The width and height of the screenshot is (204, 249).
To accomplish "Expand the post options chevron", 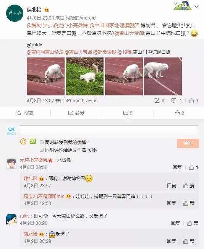I will 196,7.
